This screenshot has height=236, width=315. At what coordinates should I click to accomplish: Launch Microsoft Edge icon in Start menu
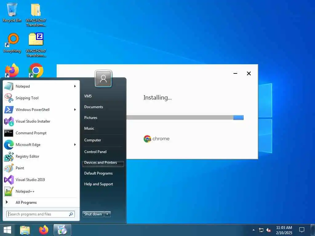[9, 145]
